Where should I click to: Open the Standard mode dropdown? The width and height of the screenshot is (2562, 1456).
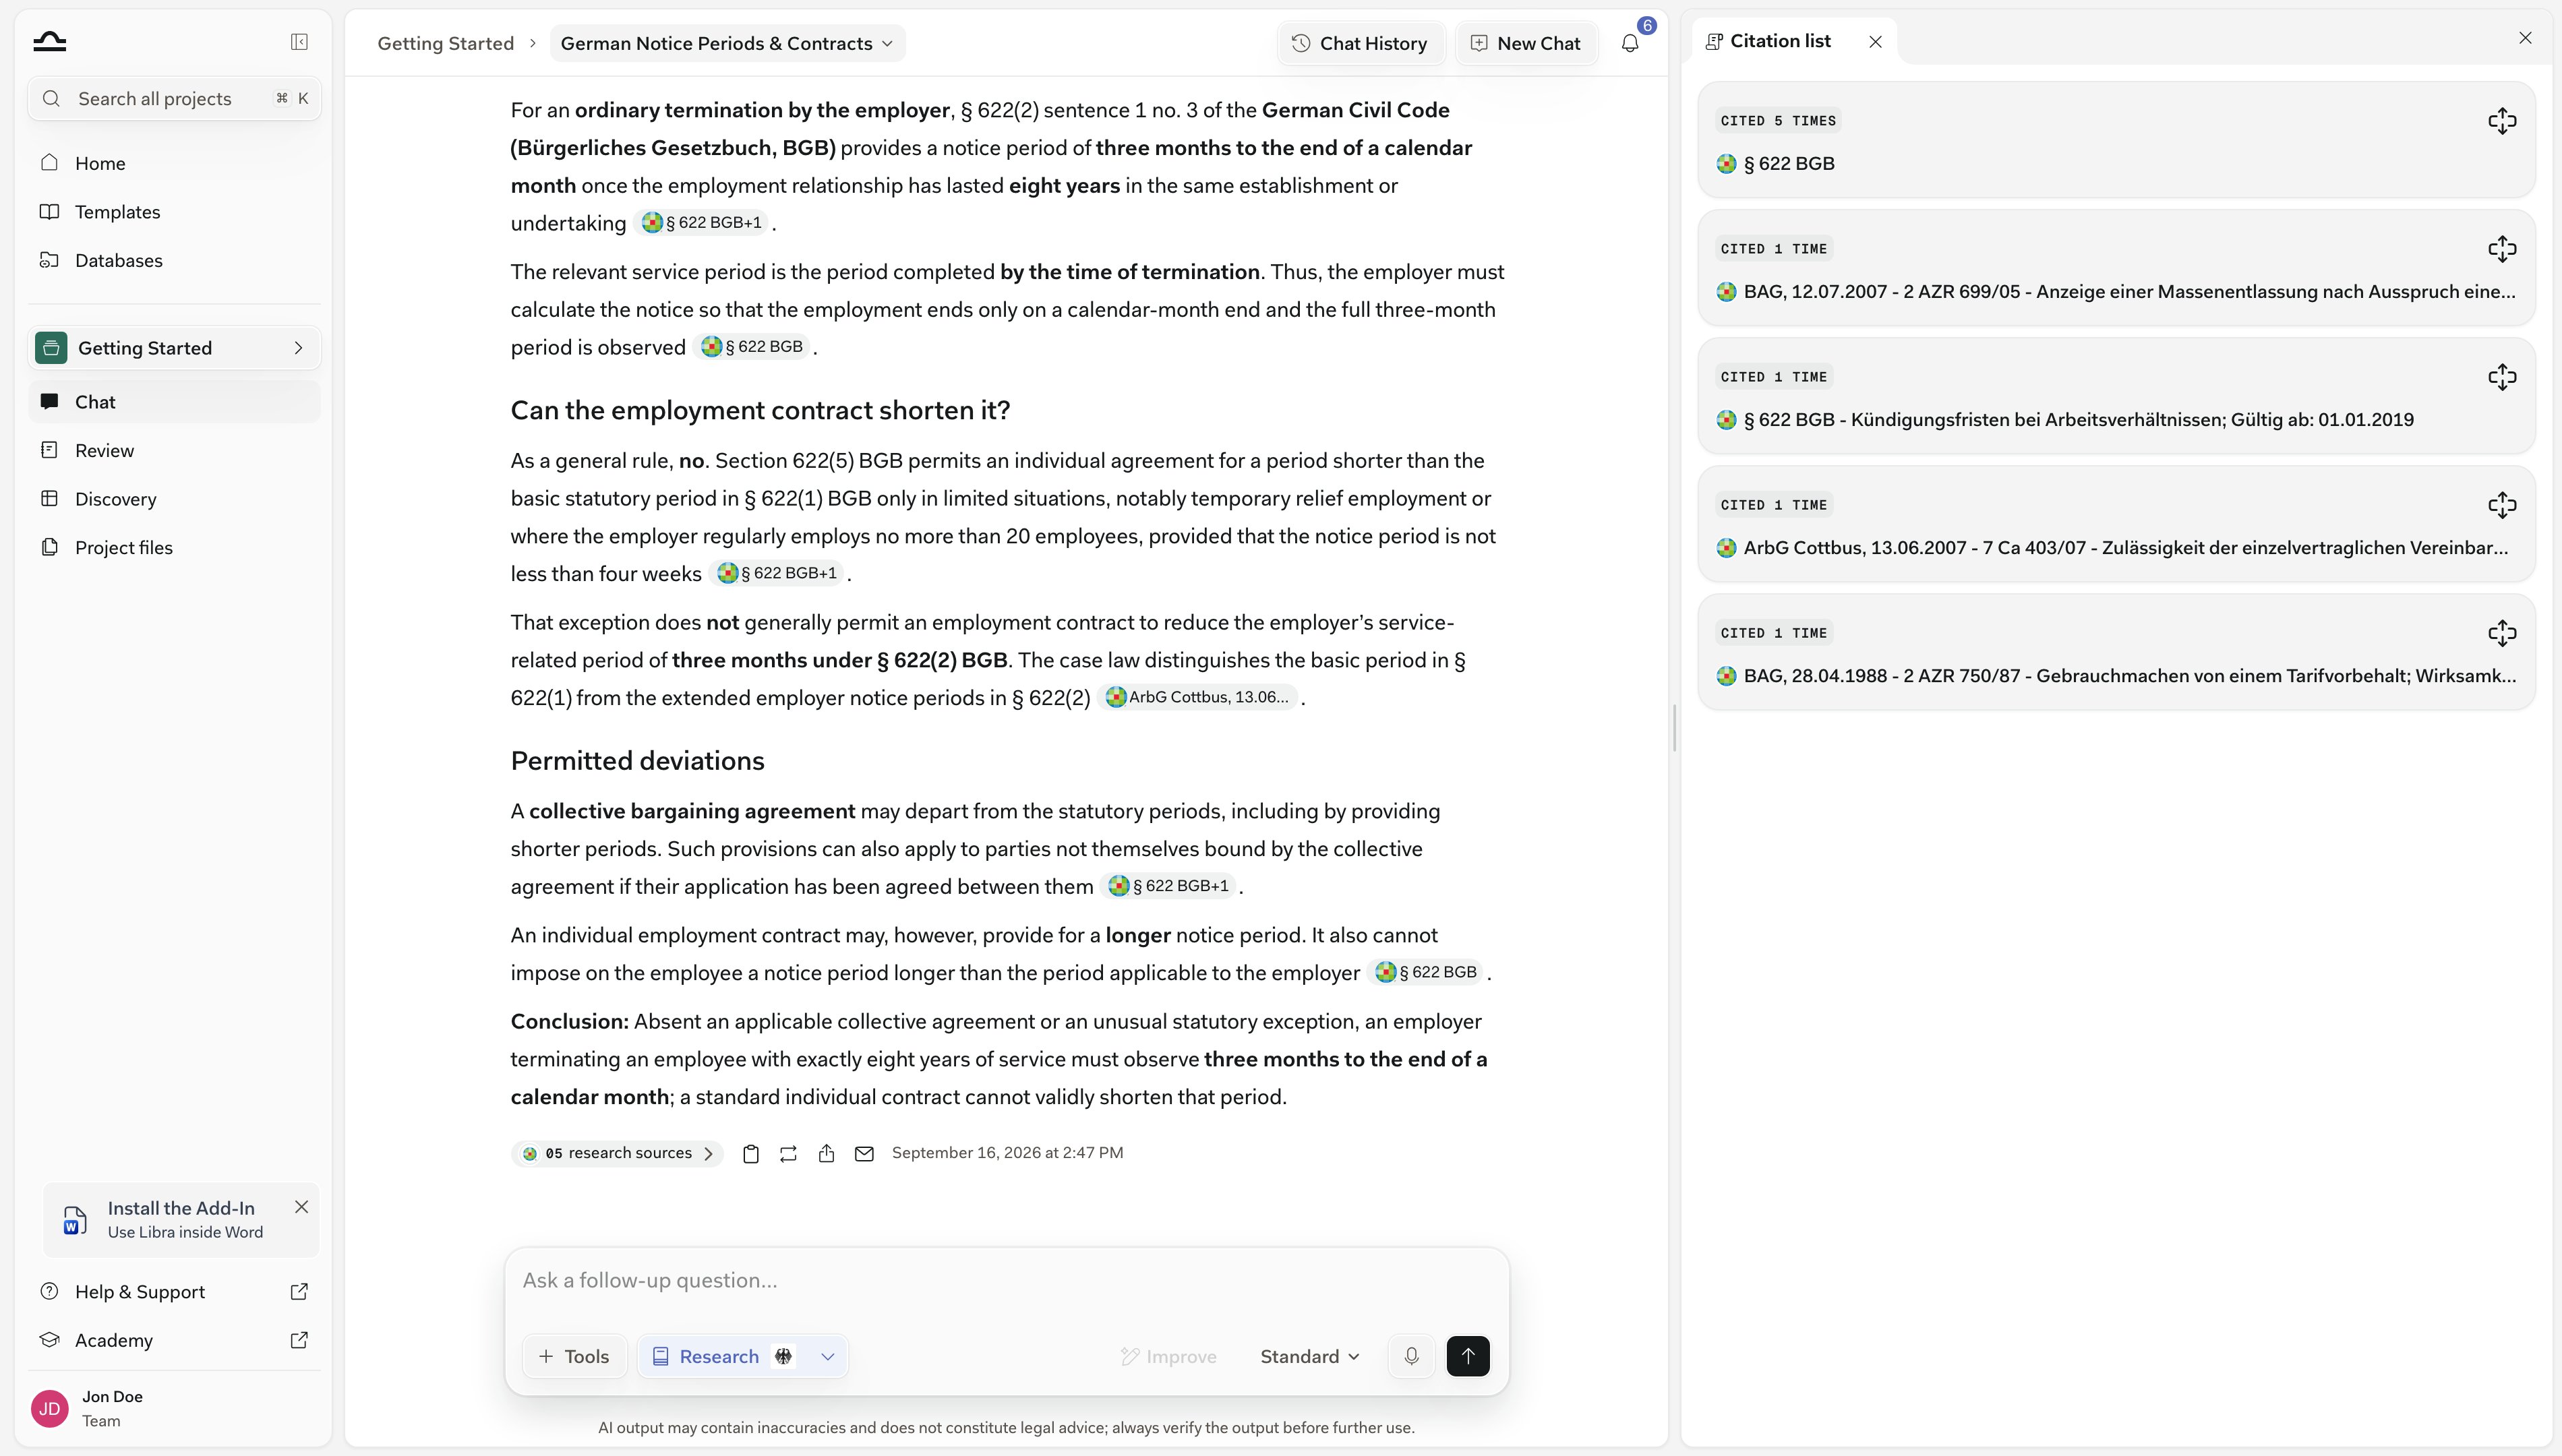tap(1310, 1356)
